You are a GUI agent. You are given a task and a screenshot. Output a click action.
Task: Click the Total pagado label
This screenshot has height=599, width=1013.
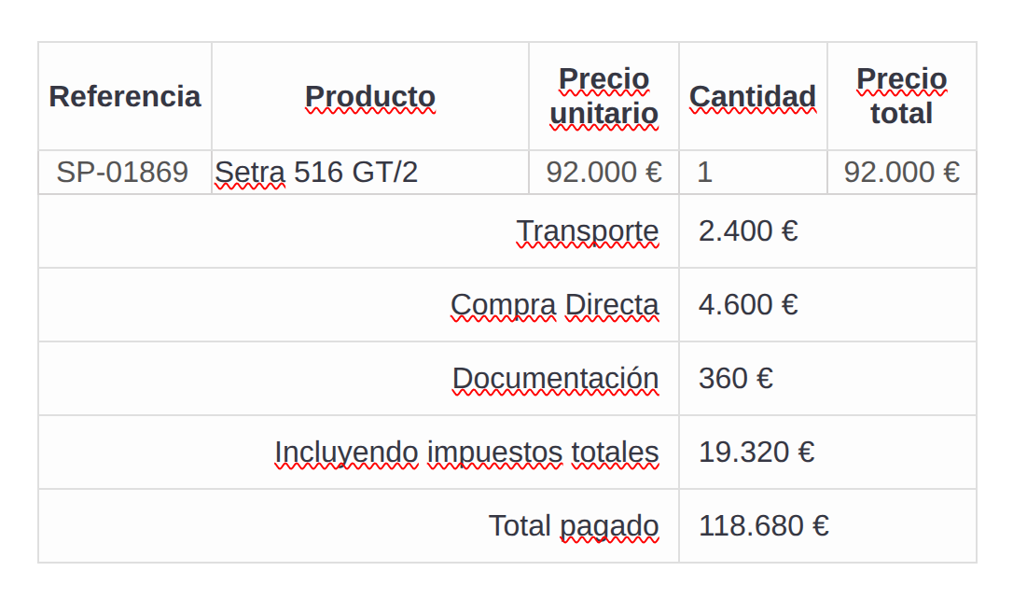[574, 526]
